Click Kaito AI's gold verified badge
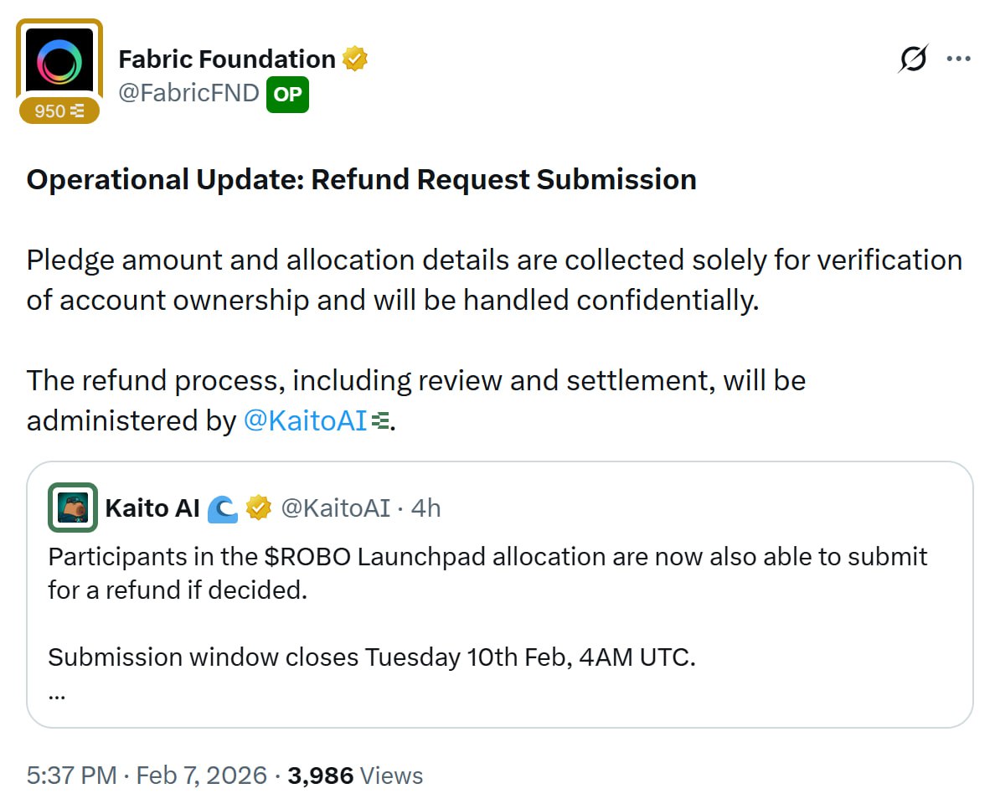This screenshot has height=804, width=995. 258,508
